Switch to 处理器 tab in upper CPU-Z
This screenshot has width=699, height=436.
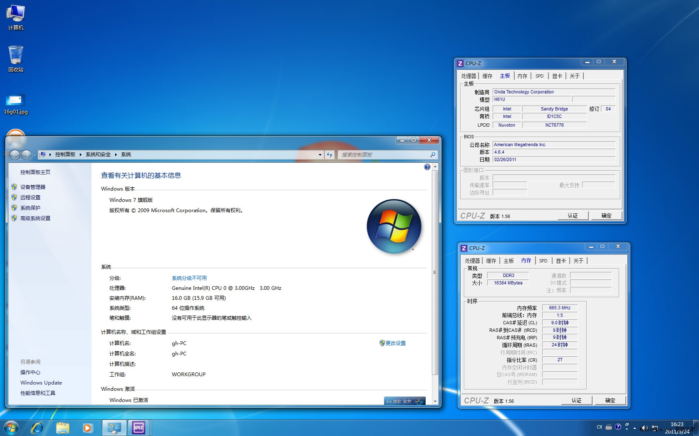[x=468, y=76]
